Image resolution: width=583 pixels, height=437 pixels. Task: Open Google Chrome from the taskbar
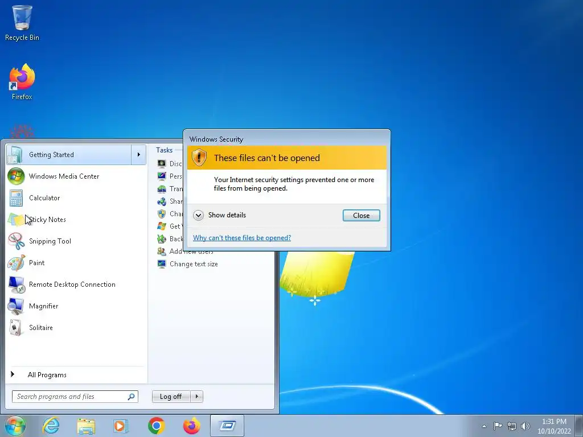[x=156, y=426]
